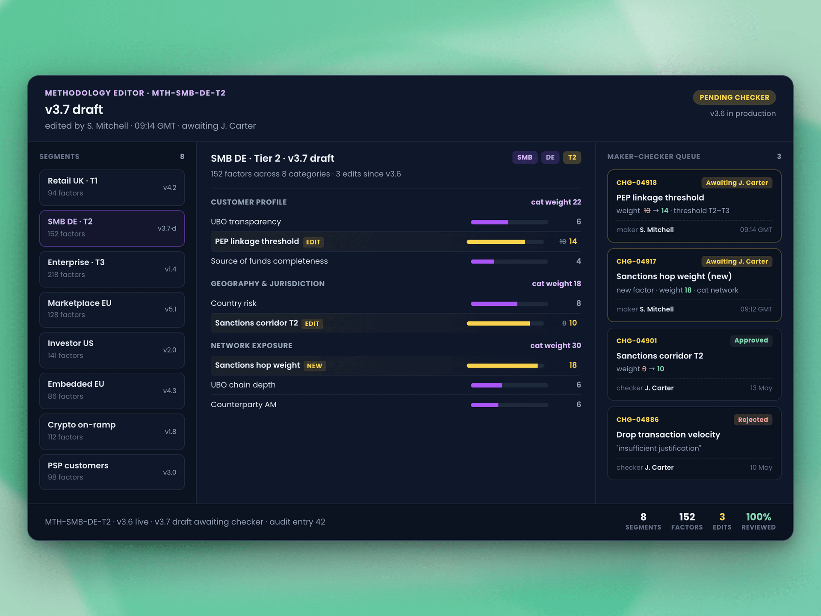Image resolution: width=821 pixels, height=616 pixels.
Task: Adjust the Country risk weight bar
Action: pyautogui.click(x=509, y=304)
